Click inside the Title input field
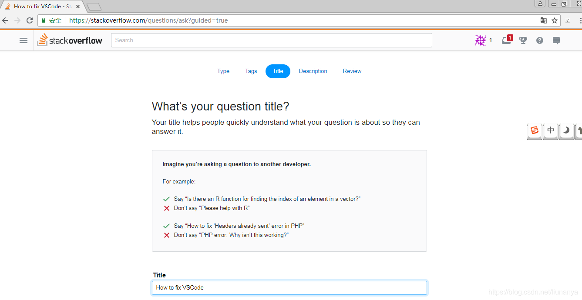Screen dimensions: 582x300 pyautogui.click(x=289, y=287)
